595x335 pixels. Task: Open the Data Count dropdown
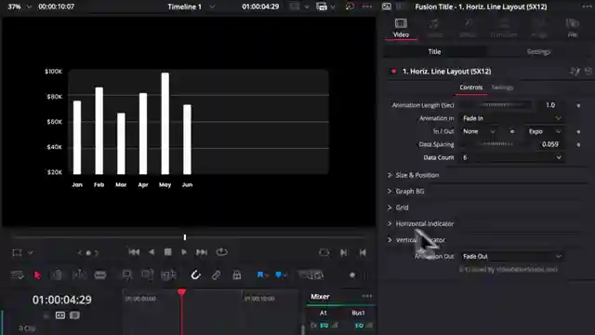pyautogui.click(x=511, y=157)
